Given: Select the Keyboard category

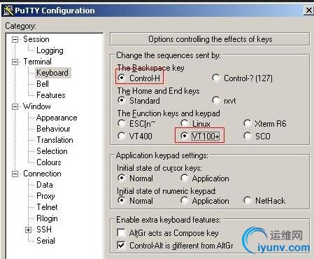Looking at the screenshot, I should pyautogui.click(x=52, y=73).
